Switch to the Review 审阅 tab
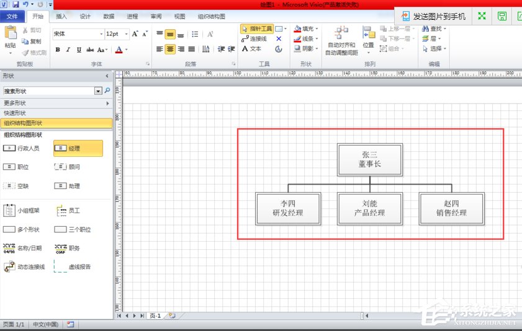This screenshot has height=331, width=522. click(156, 16)
